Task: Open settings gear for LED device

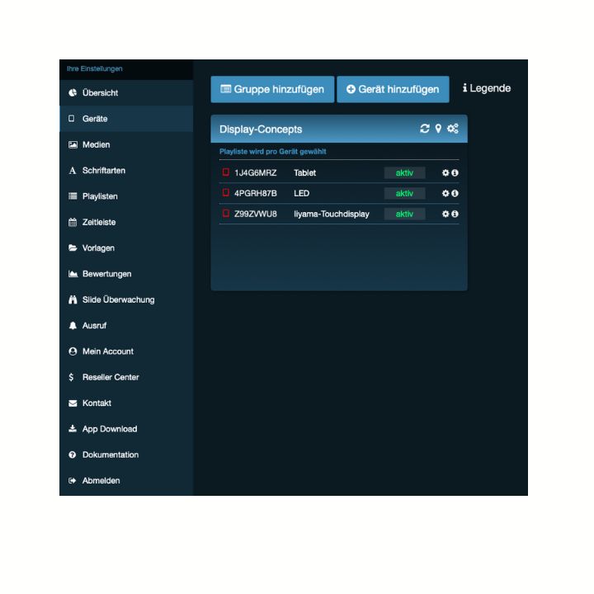Action: 445,193
